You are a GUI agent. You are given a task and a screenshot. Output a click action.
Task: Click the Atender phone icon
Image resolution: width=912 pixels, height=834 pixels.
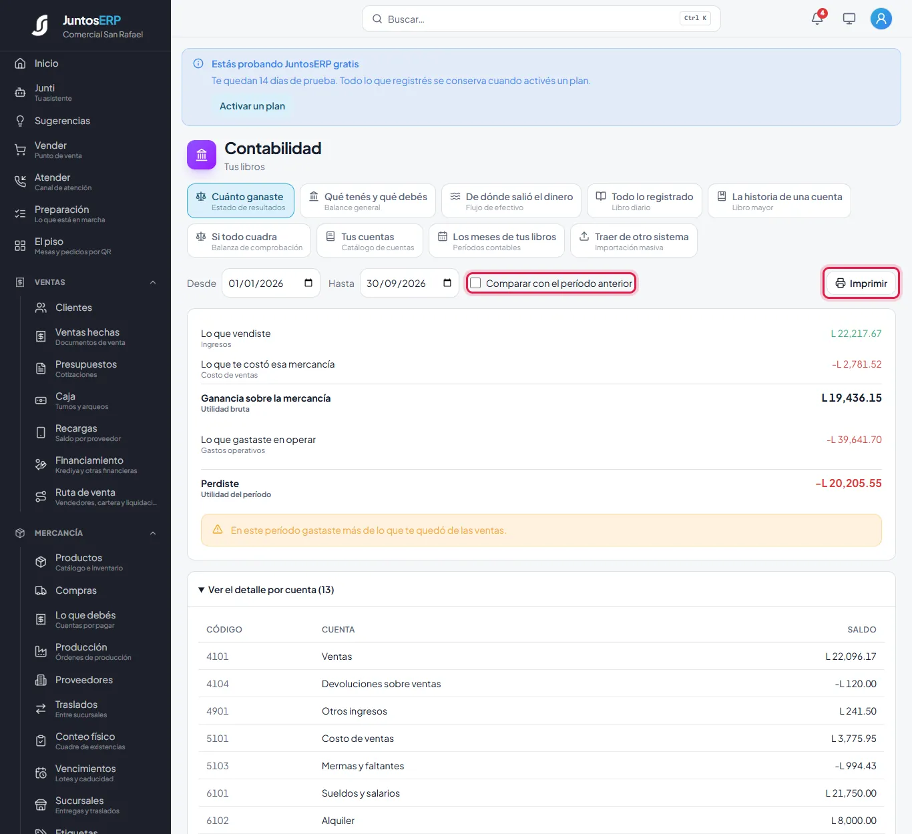click(20, 182)
